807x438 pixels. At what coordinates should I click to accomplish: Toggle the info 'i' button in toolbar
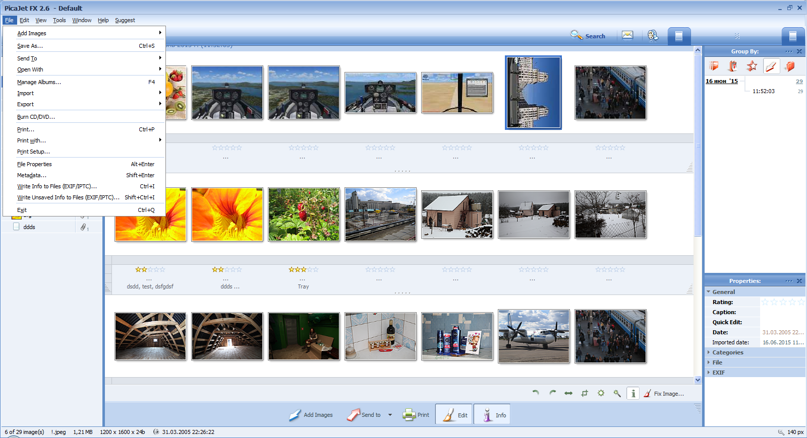coord(633,393)
